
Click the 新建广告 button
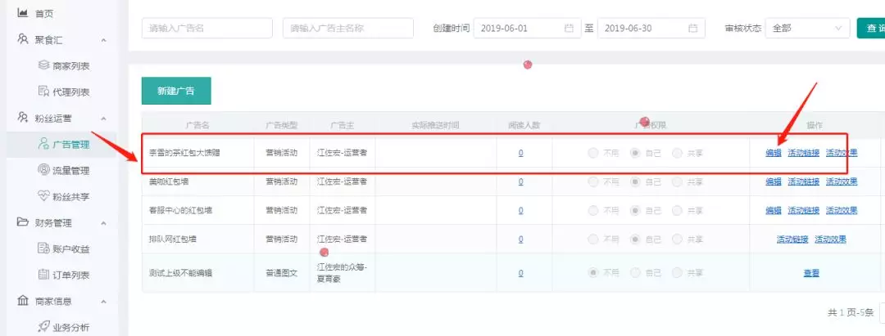[x=176, y=91]
